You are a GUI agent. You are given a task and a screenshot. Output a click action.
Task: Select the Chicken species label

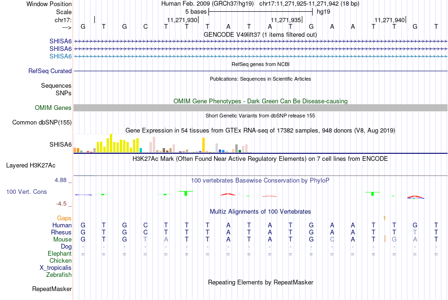pyautogui.click(x=60, y=260)
